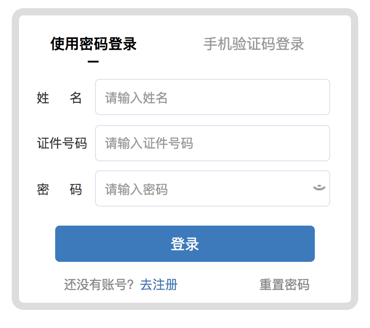This screenshot has width=370, height=328.
Task: Click black underline below active tab
Action: click(93, 62)
